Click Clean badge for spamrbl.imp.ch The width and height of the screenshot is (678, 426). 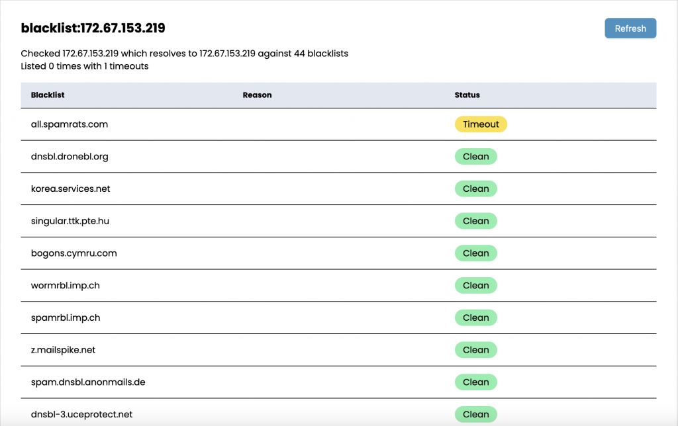pyautogui.click(x=475, y=318)
